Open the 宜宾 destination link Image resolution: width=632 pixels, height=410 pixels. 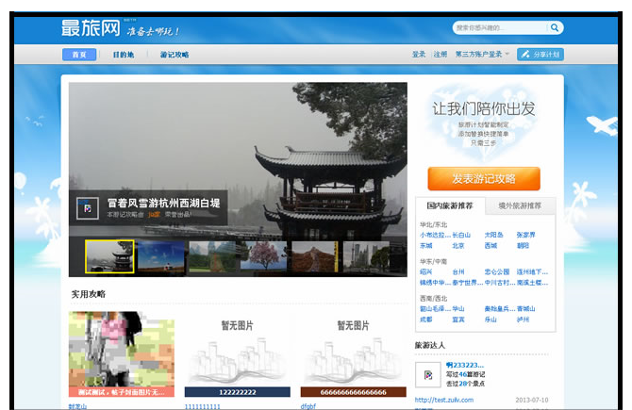pyautogui.click(x=457, y=320)
